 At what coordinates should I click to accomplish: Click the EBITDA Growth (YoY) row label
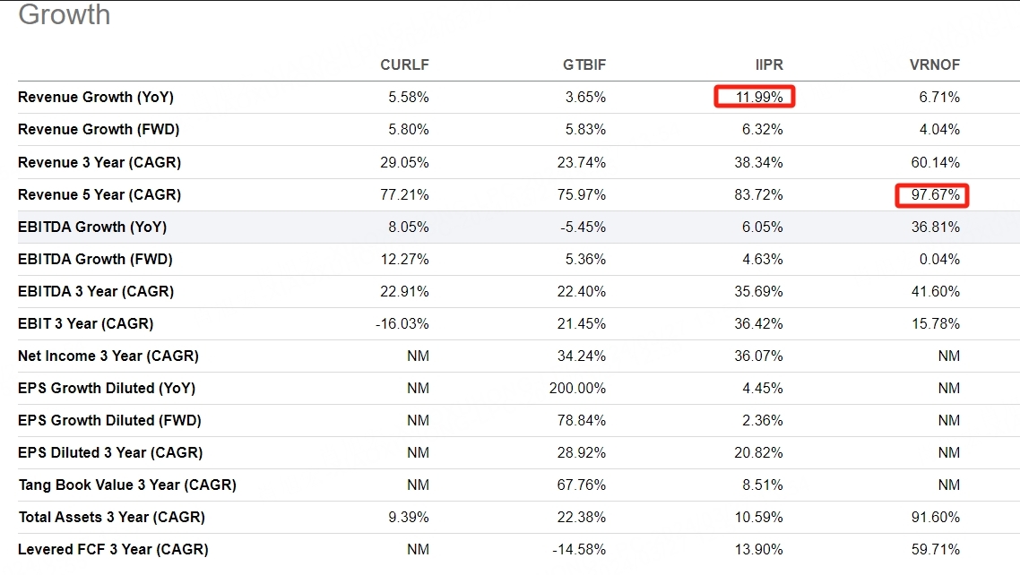click(92, 227)
